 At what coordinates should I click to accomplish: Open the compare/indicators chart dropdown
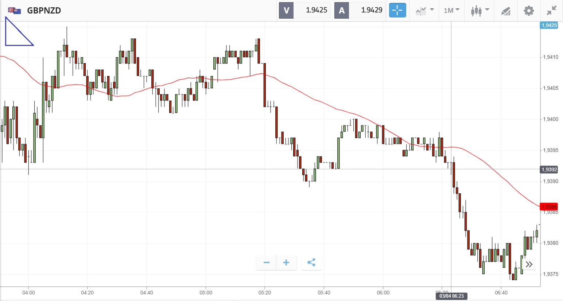[x=424, y=10]
